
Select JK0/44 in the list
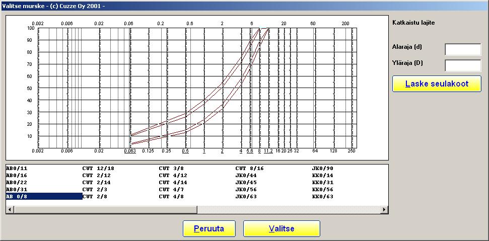point(246,176)
